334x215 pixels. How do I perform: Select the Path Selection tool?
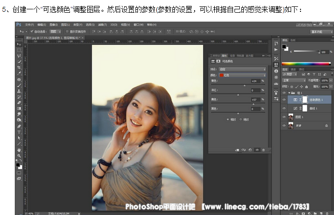[19, 138]
